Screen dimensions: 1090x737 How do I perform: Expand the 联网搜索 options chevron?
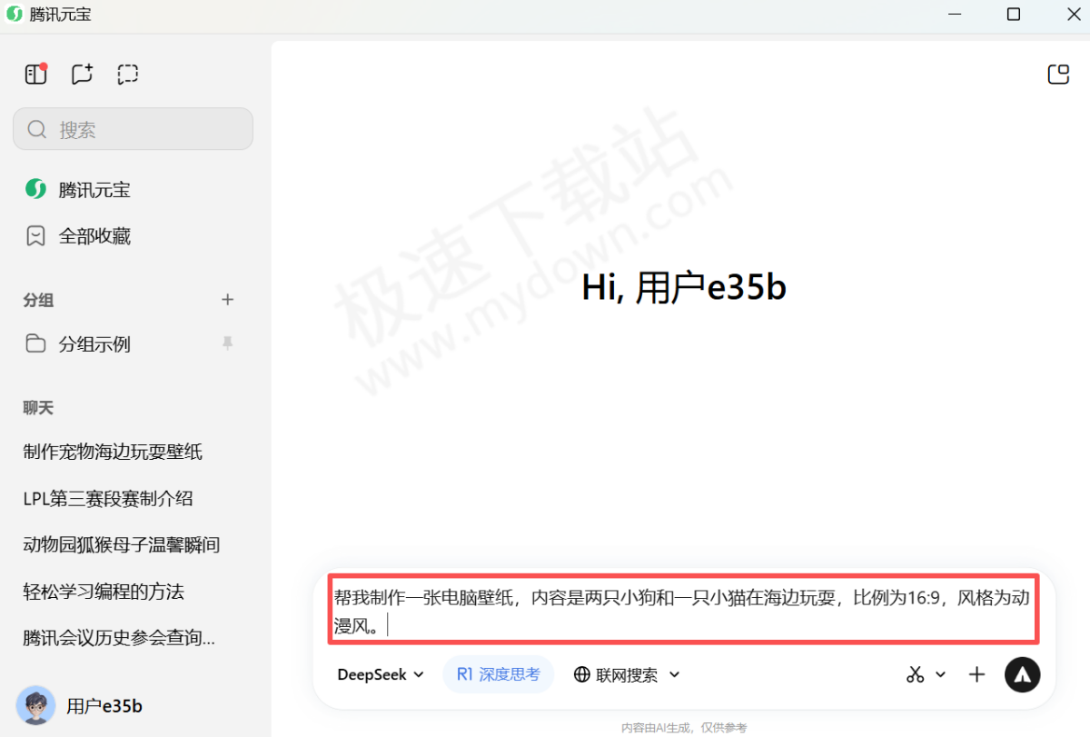(x=675, y=674)
